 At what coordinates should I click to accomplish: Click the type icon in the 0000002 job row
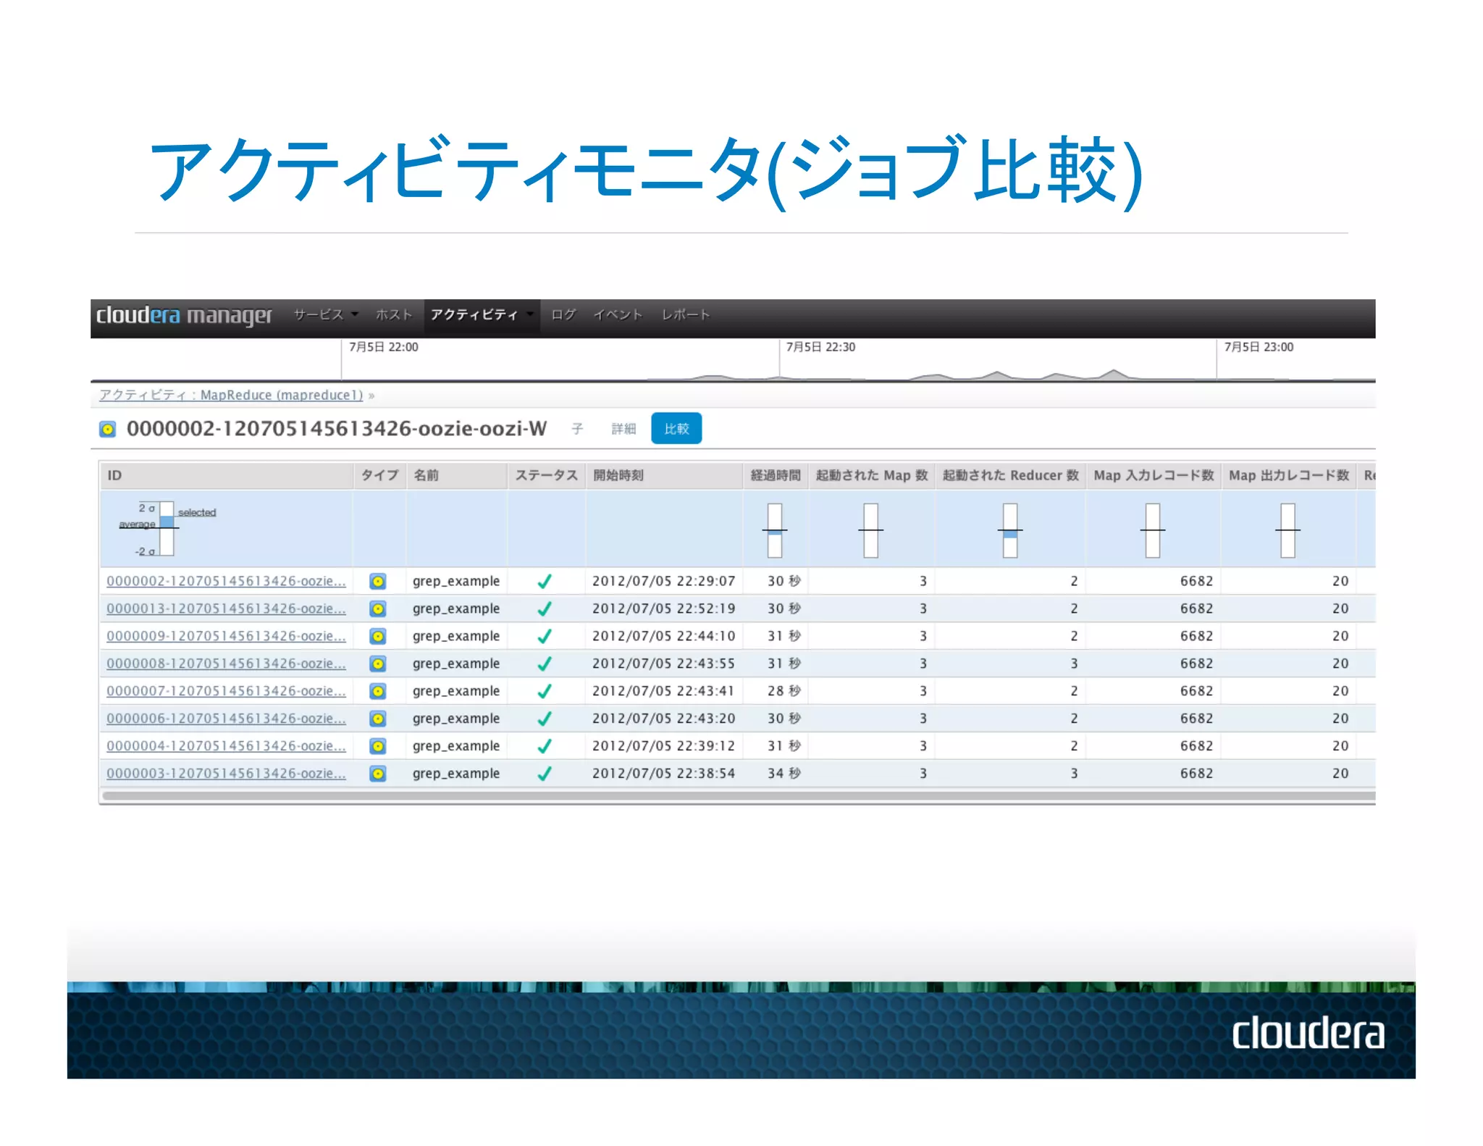point(377,582)
